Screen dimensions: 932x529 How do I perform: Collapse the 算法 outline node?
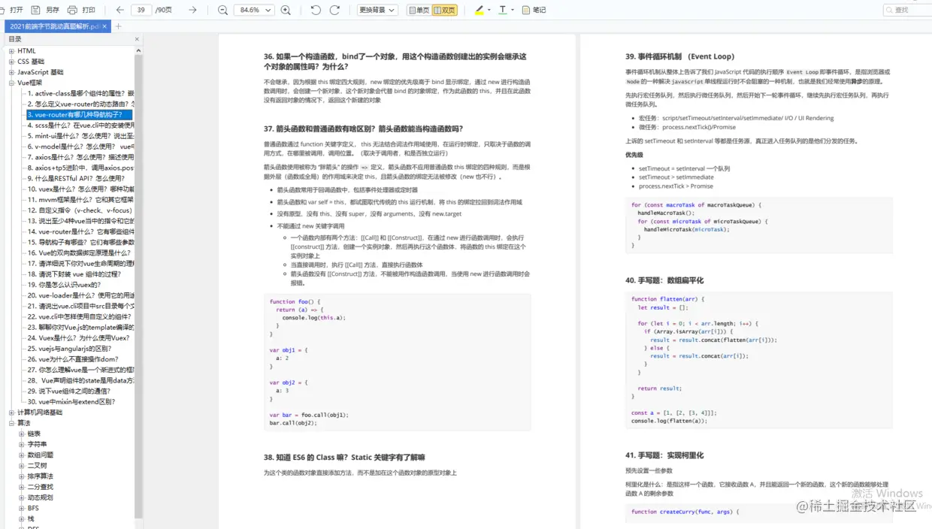pos(11,423)
